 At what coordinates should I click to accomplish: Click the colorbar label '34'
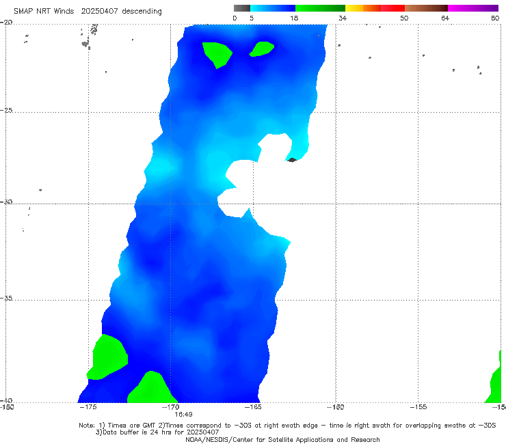[x=343, y=18]
